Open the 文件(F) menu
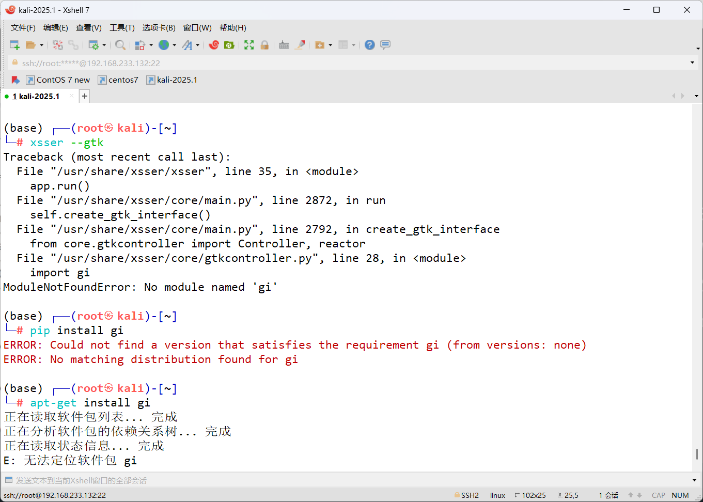 point(23,28)
